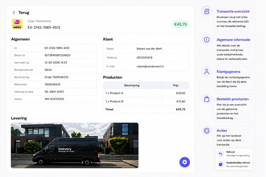Click the 1 x Product B row
Screen dimensions: 266x177
point(146,101)
